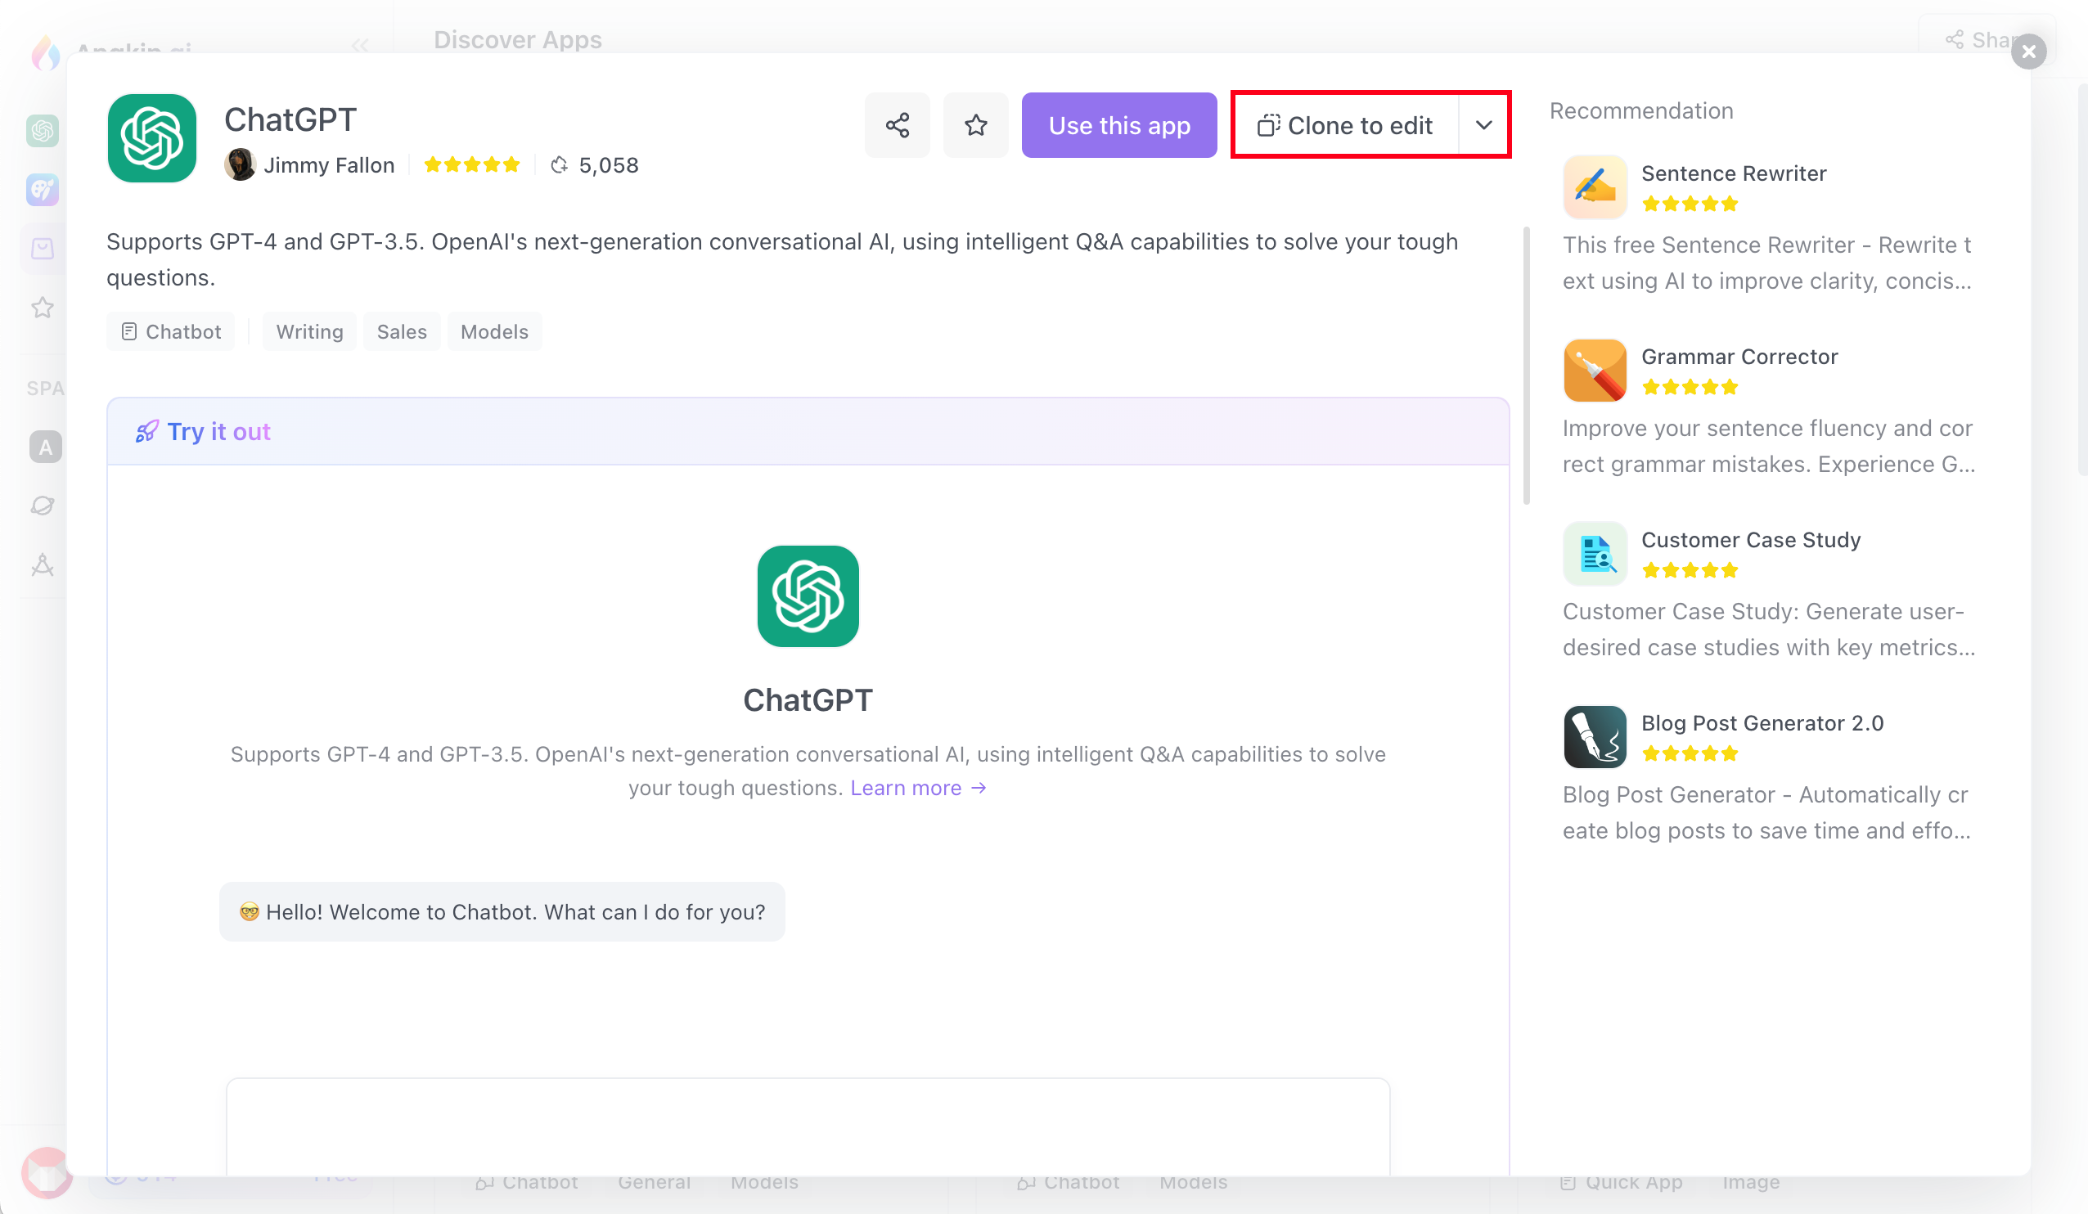The image size is (2088, 1214).
Task: Click the app logo in top-left corner
Action: 46,52
